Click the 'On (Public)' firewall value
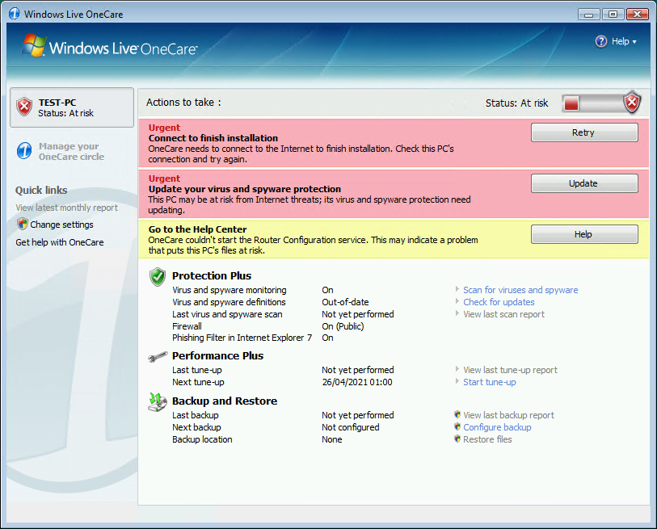Viewport: 657px width, 529px height. [343, 326]
